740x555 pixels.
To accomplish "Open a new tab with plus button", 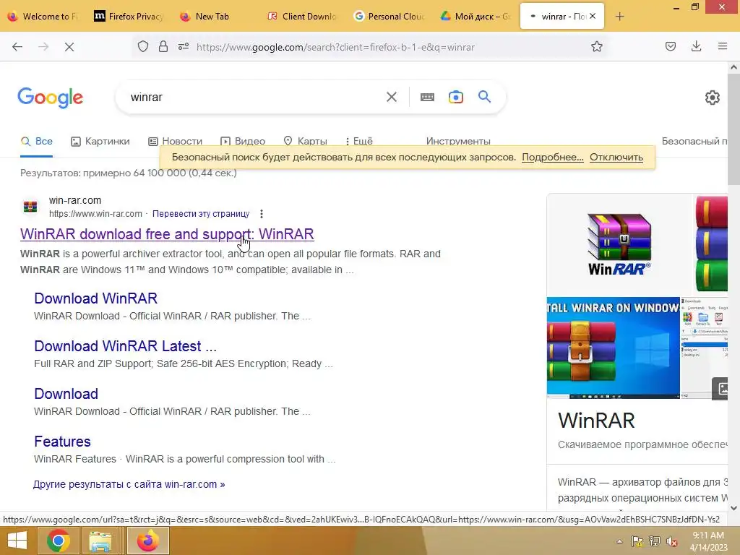I will 619,17.
